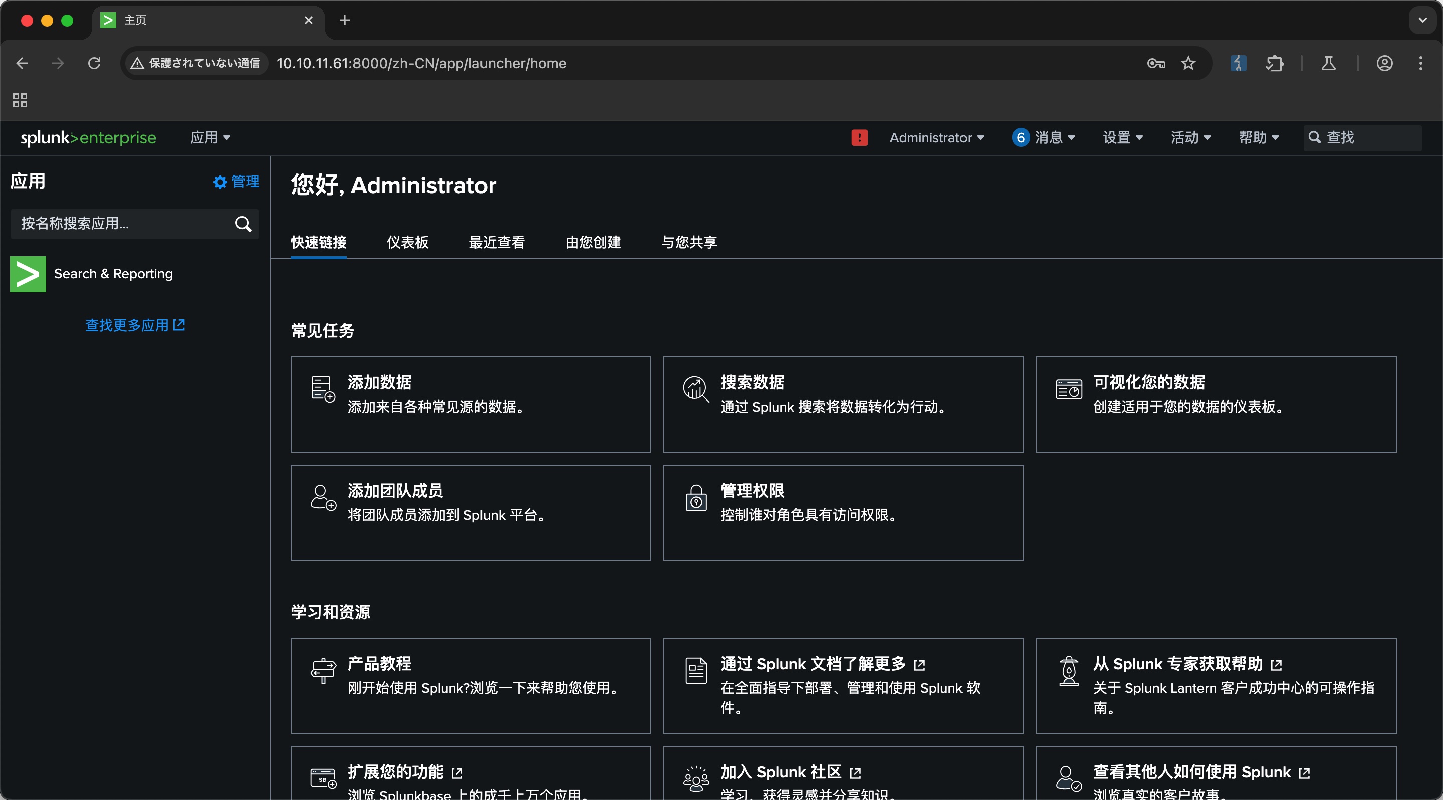Switch to the 仪表板 tab
Screen dimensions: 1443x800
[x=407, y=242]
